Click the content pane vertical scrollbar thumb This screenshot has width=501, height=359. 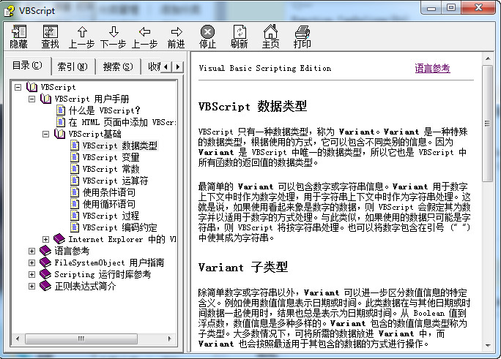pos(487,124)
